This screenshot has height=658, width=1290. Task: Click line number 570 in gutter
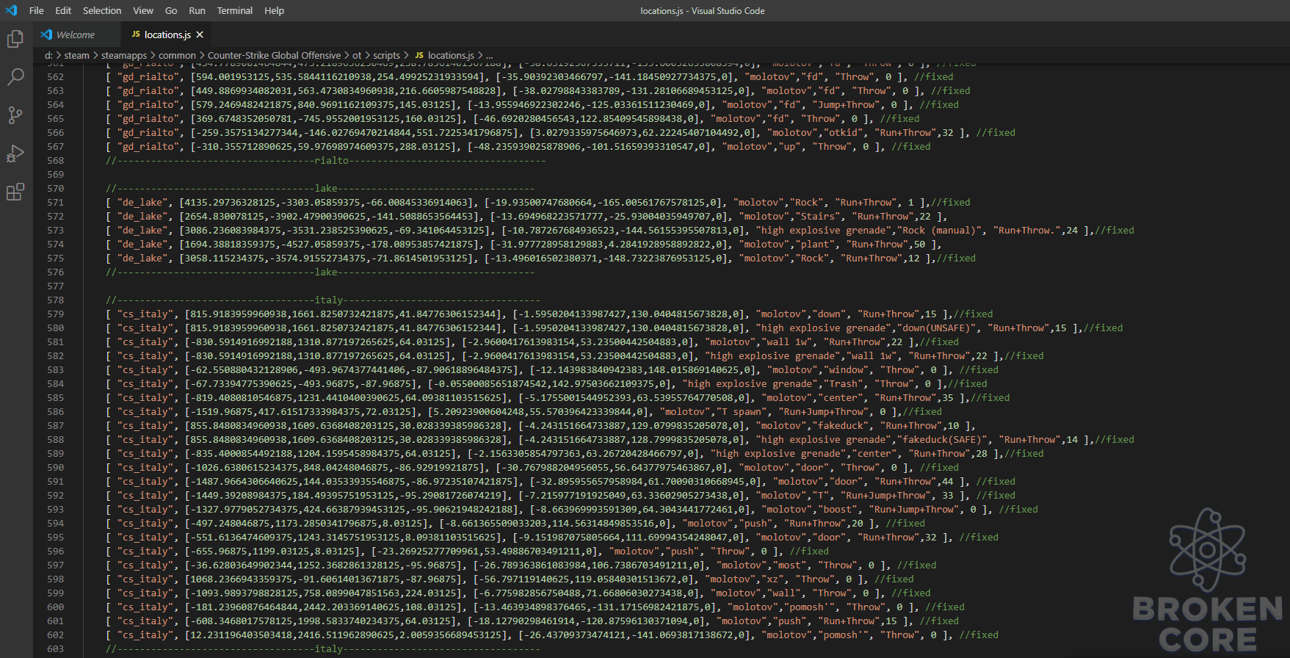pos(55,189)
